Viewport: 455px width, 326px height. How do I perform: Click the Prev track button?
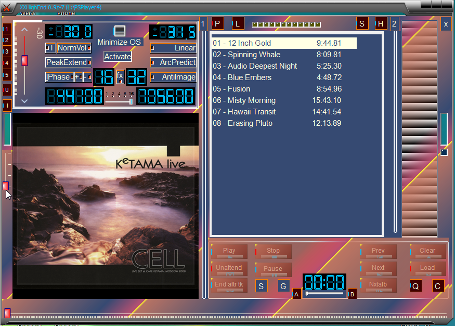point(378,252)
